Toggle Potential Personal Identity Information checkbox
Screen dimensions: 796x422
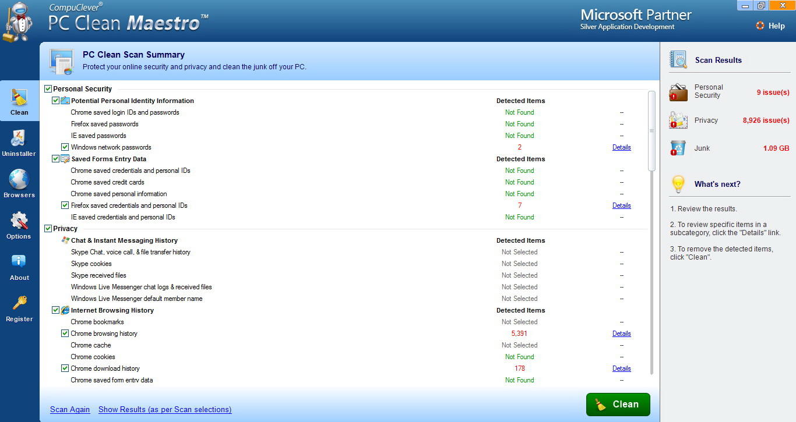56,101
